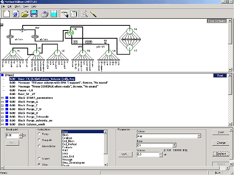Click the magnifier preview toolbar icon

(x=85, y=14)
